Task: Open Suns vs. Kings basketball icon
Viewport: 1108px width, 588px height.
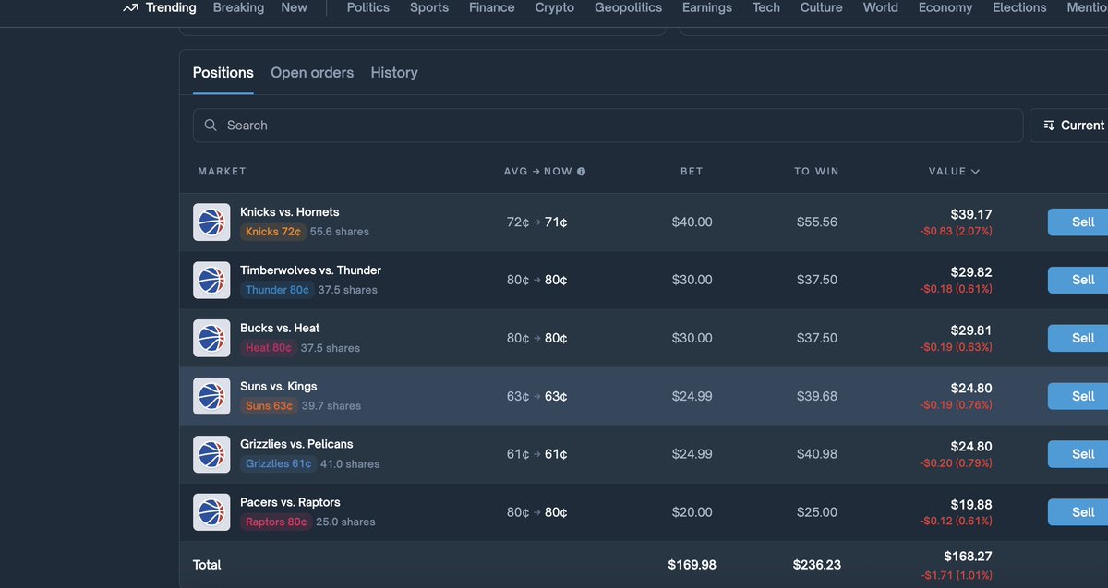Action: [211, 396]
